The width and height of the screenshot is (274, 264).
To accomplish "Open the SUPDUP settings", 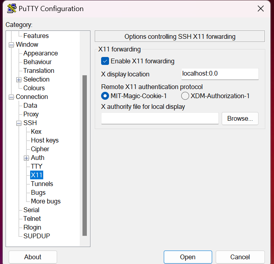I will pos(36,236).
